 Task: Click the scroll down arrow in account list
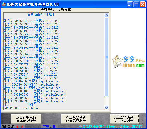tap(106, 108)
